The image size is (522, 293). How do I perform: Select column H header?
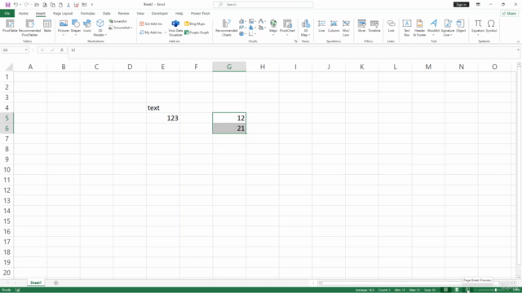[263, 67]
